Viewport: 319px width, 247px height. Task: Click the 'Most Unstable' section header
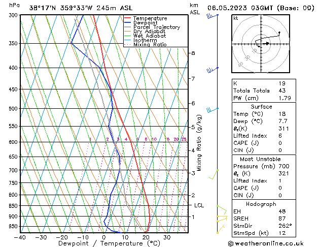(260, 159)
